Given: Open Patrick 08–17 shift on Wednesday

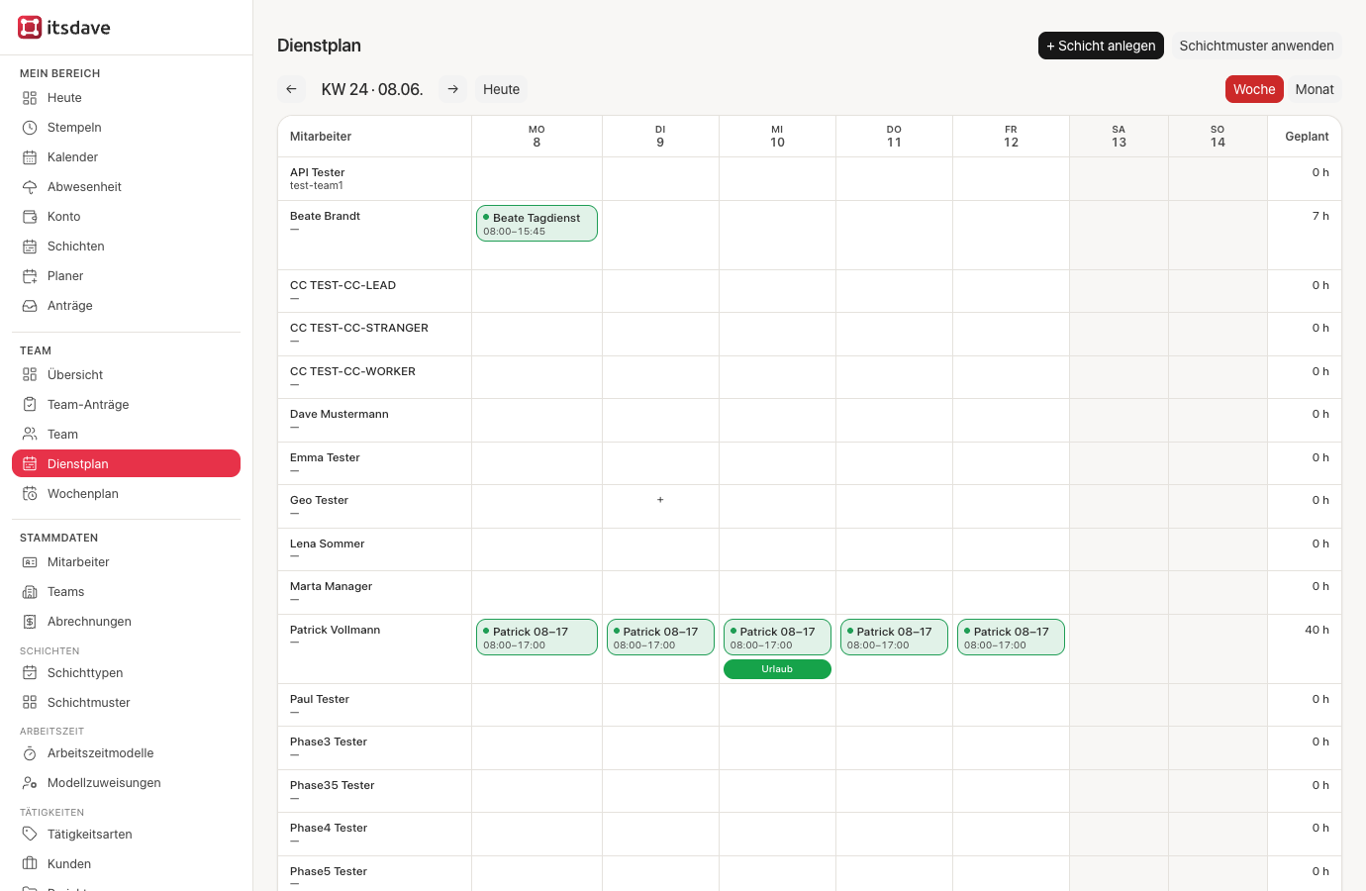Looking at the screenshot, I should (777, 638).
